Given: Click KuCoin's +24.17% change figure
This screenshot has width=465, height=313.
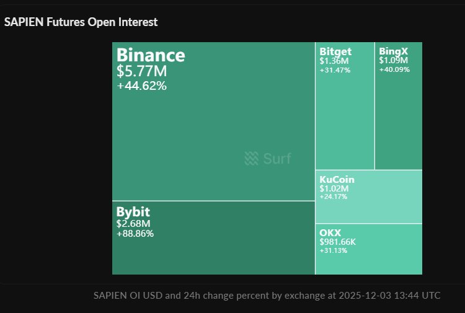Looking at the screenshot, I should click(x=334, y=196).
